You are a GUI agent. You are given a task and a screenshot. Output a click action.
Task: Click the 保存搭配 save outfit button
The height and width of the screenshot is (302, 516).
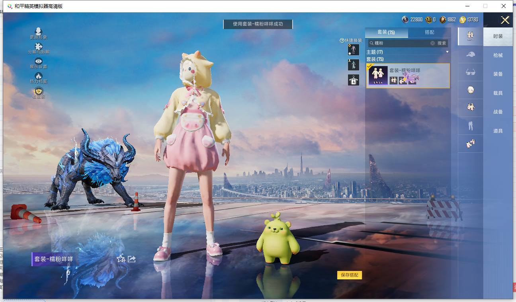tap(350, 275)
